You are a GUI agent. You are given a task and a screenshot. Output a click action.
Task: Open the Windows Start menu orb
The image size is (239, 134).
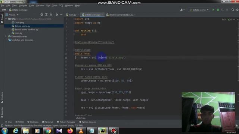5,131
